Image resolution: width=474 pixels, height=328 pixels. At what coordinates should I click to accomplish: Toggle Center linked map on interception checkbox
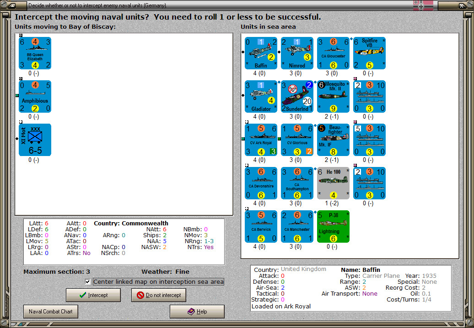tap(88, 282)
